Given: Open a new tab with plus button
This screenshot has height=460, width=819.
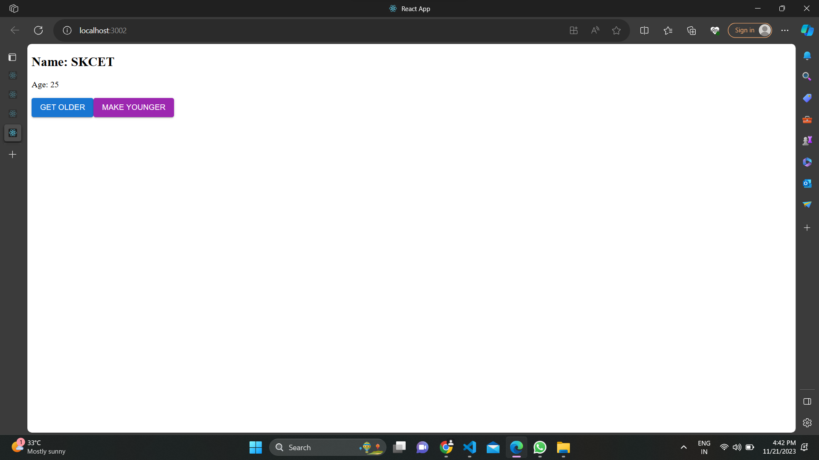Looking at the screenshot, I should (12, 155).
